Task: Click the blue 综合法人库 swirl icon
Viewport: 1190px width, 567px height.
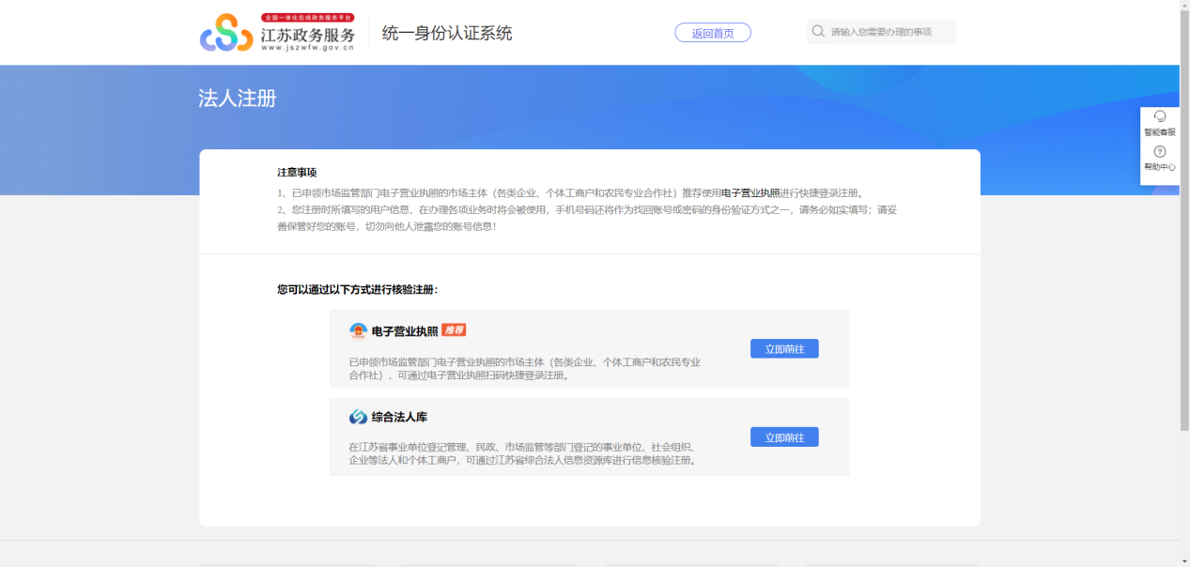Action: 358,417
